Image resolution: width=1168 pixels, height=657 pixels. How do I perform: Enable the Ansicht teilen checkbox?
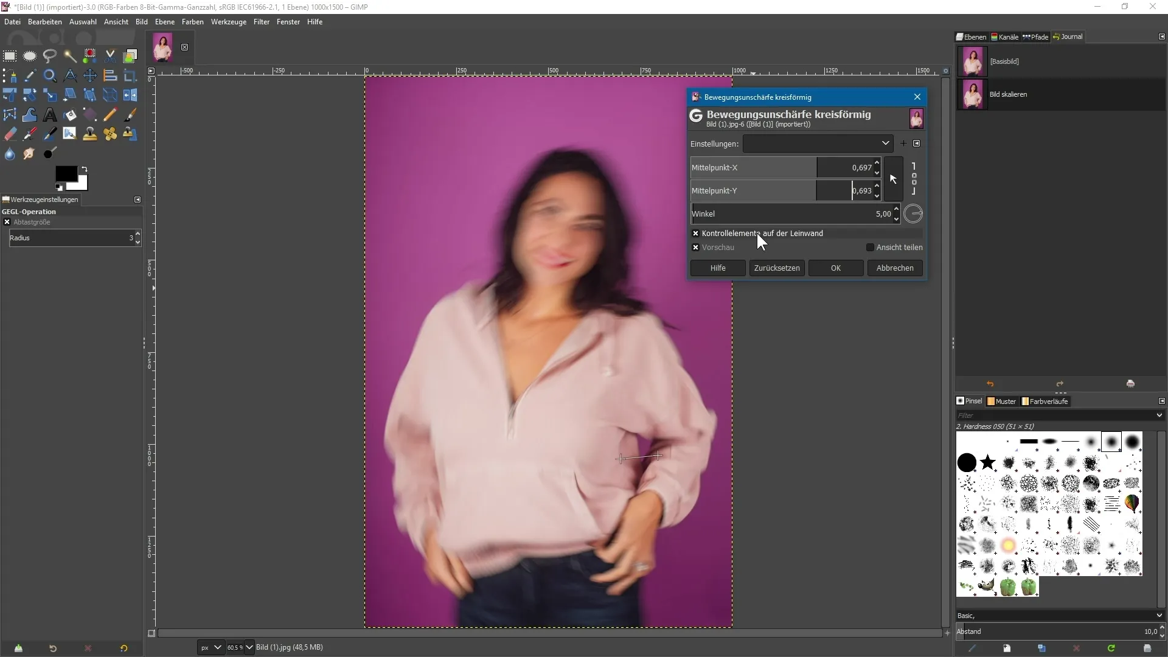click(871, 248)
